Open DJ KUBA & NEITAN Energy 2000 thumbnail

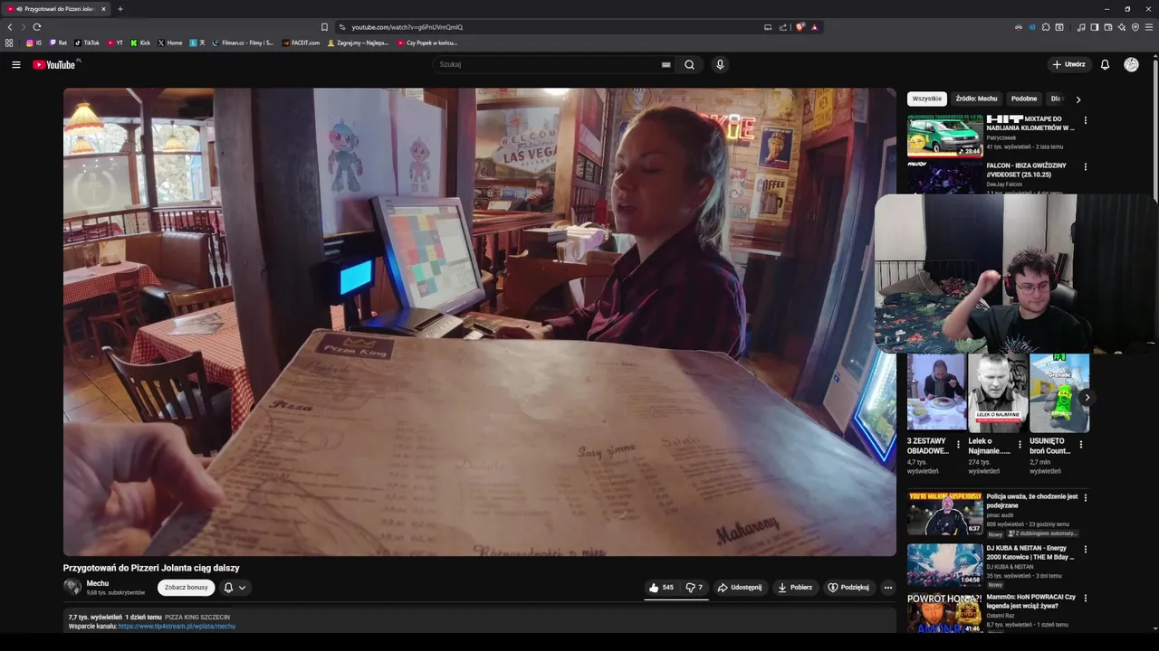(x=945, y=565)
